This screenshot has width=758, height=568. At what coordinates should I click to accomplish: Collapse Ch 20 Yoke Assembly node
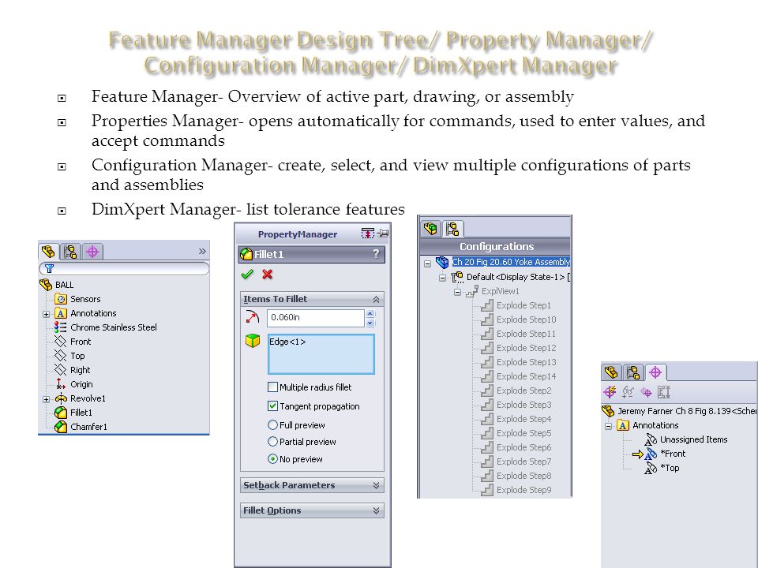427,263
